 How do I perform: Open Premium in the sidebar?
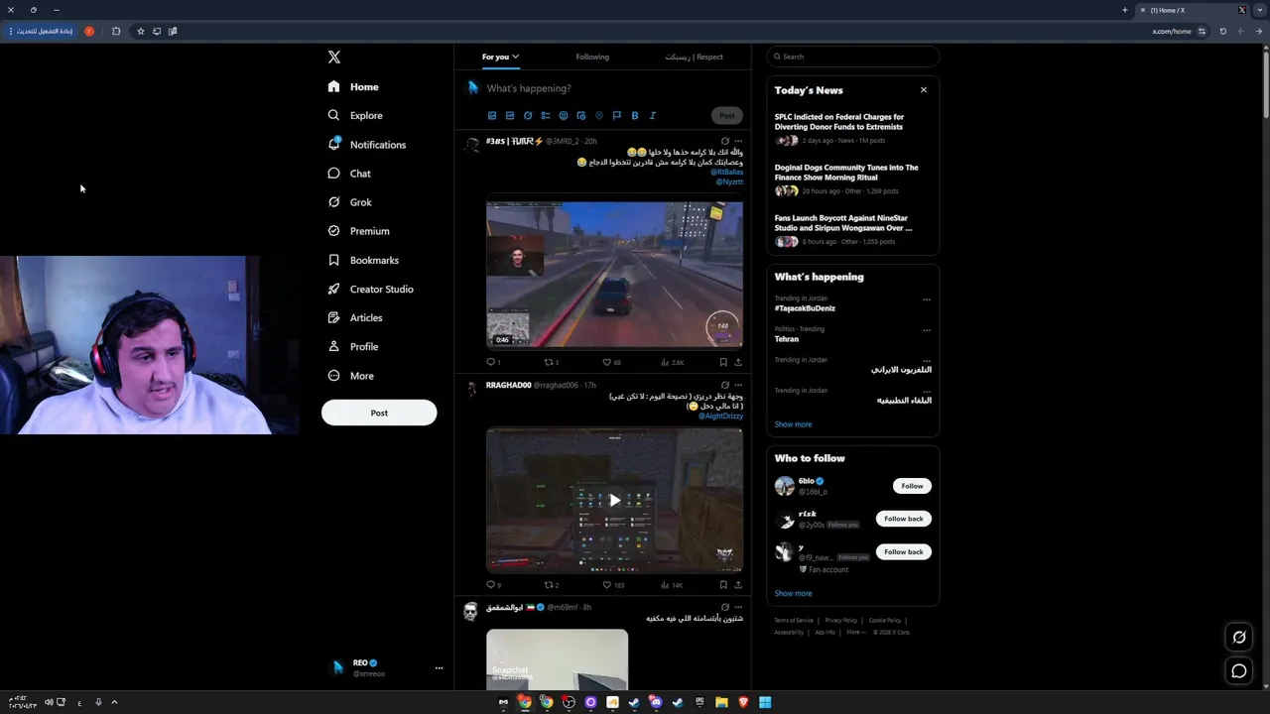point(358,231)
